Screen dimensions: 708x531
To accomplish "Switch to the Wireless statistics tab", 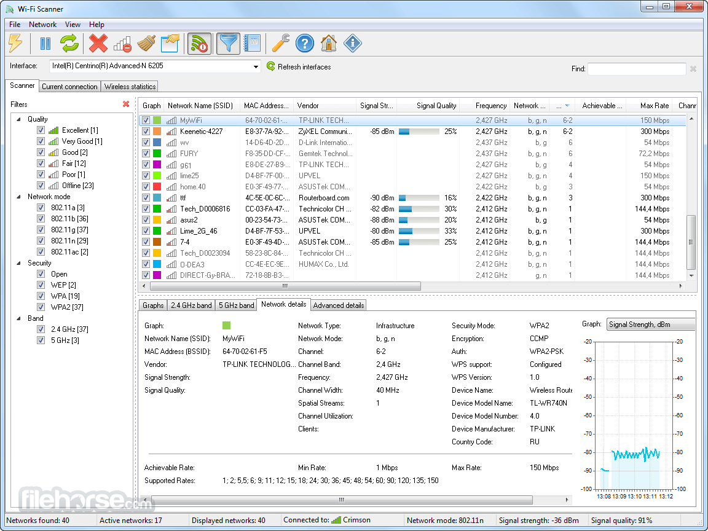I will (x=130, y=86).
